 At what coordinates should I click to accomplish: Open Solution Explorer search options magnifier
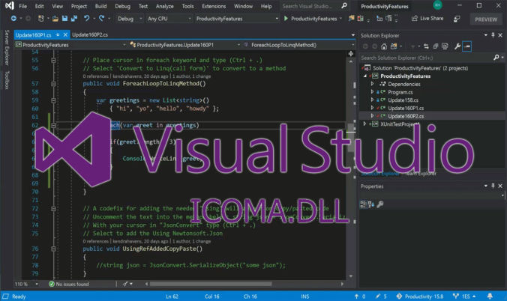coord(496,58)
